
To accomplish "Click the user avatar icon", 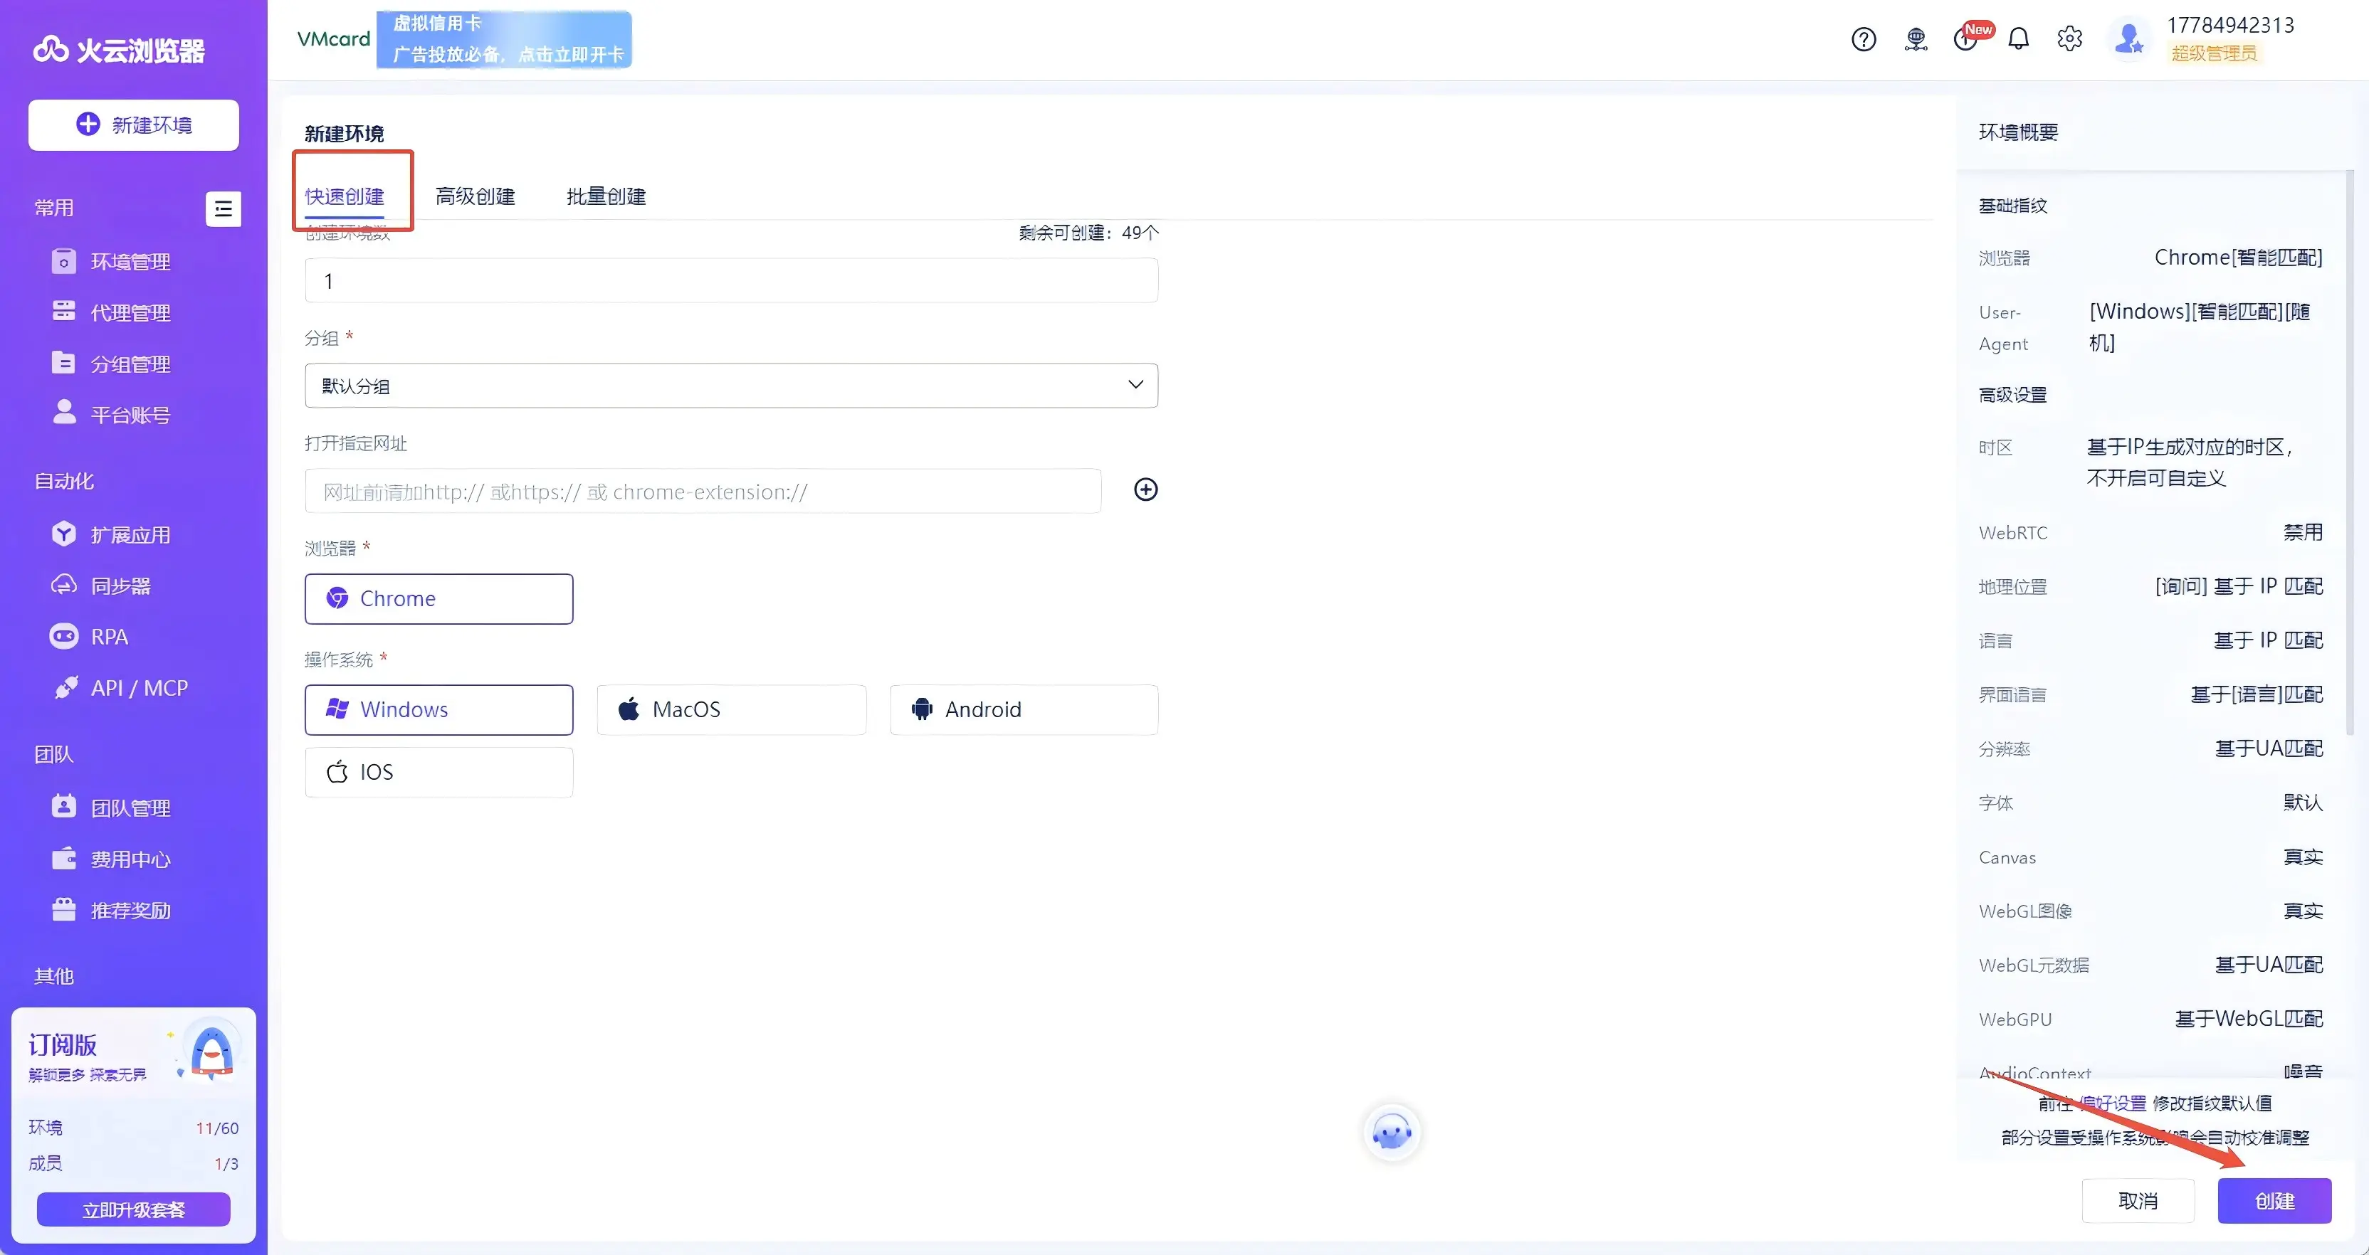I will click(2128, 38).
